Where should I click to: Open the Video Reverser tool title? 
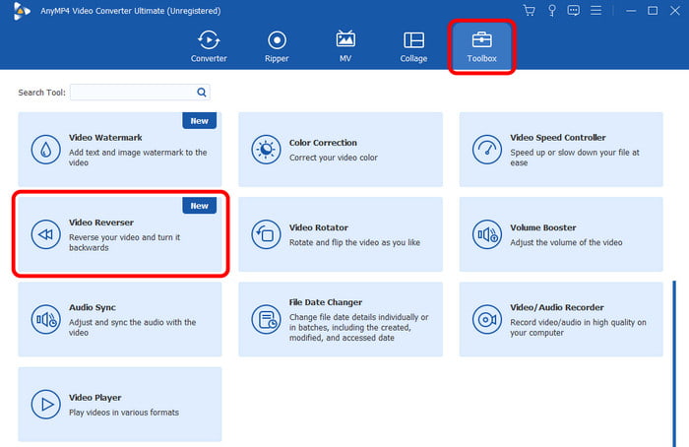click(101, 223)
